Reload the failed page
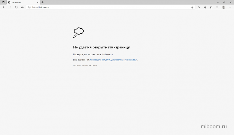Screen dimensions: 234x135 click(x=16, y=7)
